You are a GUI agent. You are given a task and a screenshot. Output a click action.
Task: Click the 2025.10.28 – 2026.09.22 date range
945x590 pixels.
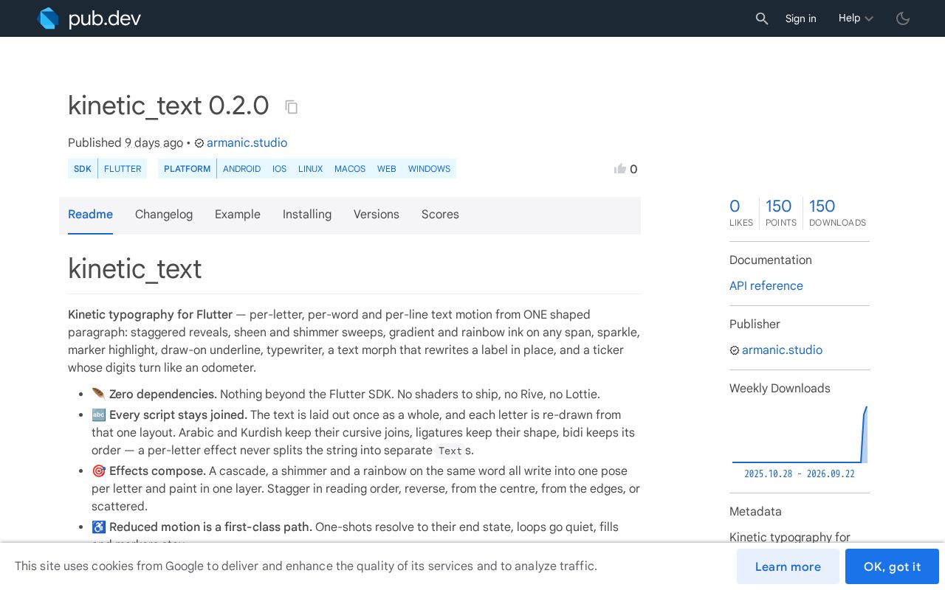pyautogui.click(x=800, y=474)
